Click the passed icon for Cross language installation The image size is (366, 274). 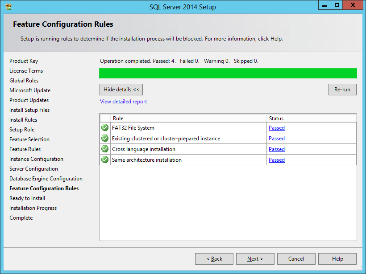pos(105,149)
